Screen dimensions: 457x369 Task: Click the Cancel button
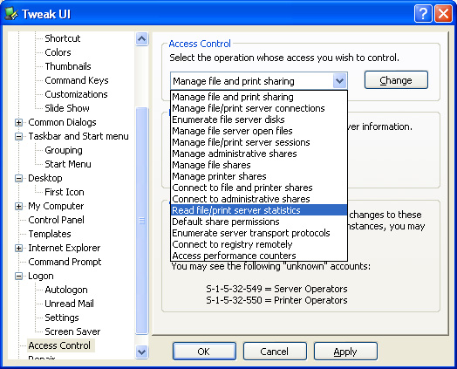pyautogui.click(x=275, y=352)
